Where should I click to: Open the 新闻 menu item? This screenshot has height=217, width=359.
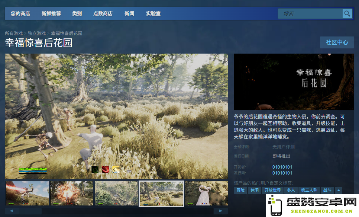point(129,13)
